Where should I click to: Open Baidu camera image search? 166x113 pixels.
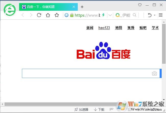click(x=155, y=73)
